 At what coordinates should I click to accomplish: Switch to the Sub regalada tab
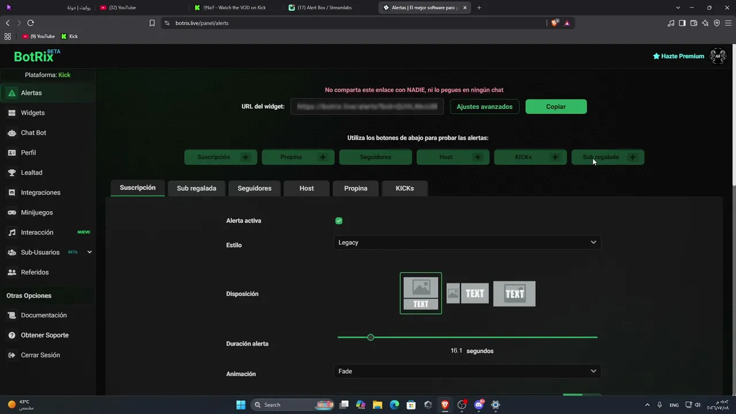pos(197,188)
